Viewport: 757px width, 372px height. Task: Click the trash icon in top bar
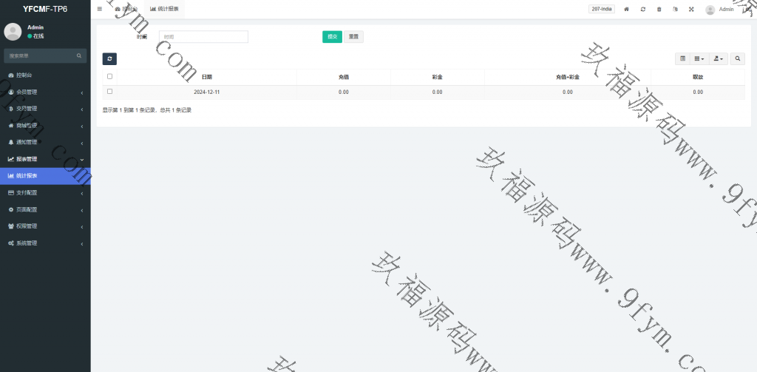tap(659, 10)
